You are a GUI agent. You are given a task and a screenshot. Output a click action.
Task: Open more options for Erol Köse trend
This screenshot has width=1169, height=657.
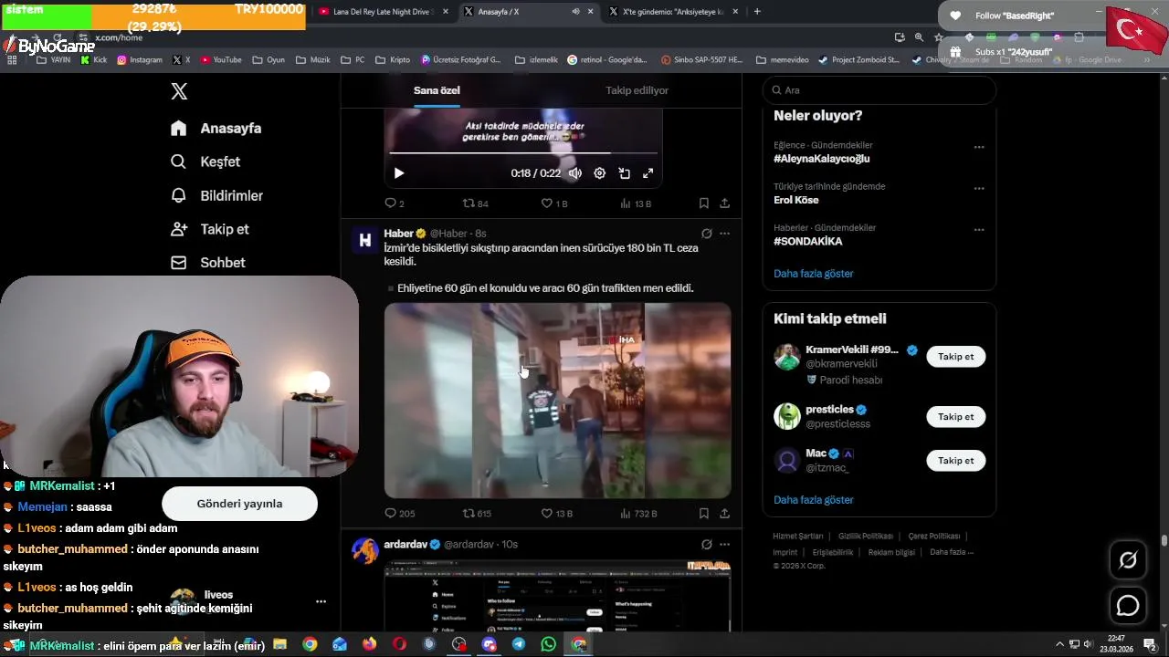coord(979,189)
